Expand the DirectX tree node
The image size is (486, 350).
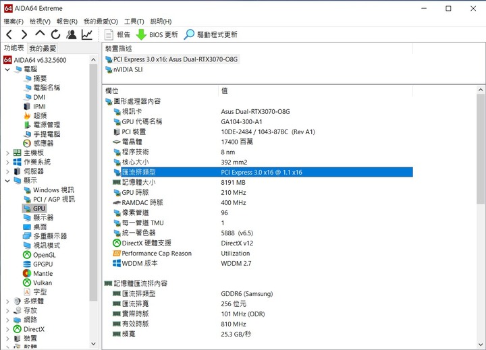[x=7, y=329]
